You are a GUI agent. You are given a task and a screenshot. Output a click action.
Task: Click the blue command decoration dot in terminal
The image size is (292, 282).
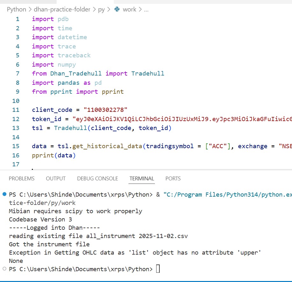pos(4,194)
